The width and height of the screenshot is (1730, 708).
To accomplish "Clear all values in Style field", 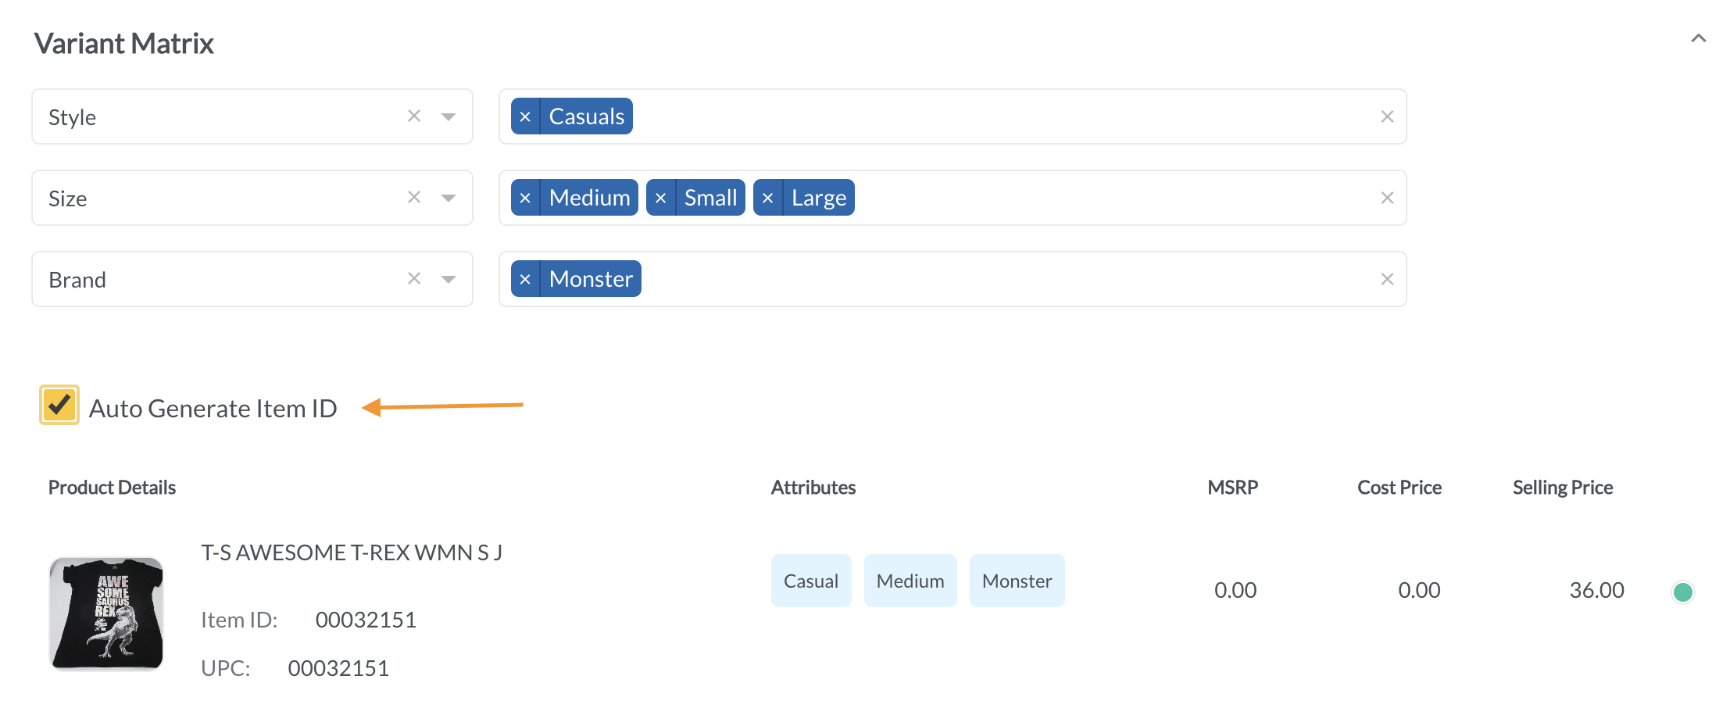I will (1387, 116).
